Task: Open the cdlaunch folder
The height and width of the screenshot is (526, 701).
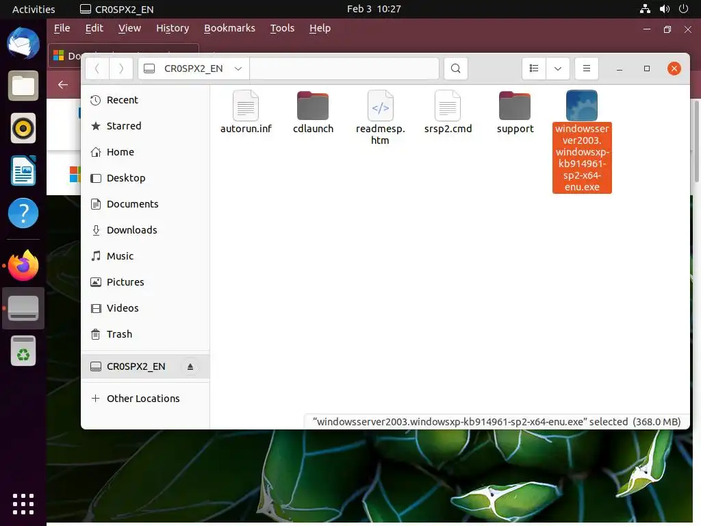Action: (x=313, y=112)
